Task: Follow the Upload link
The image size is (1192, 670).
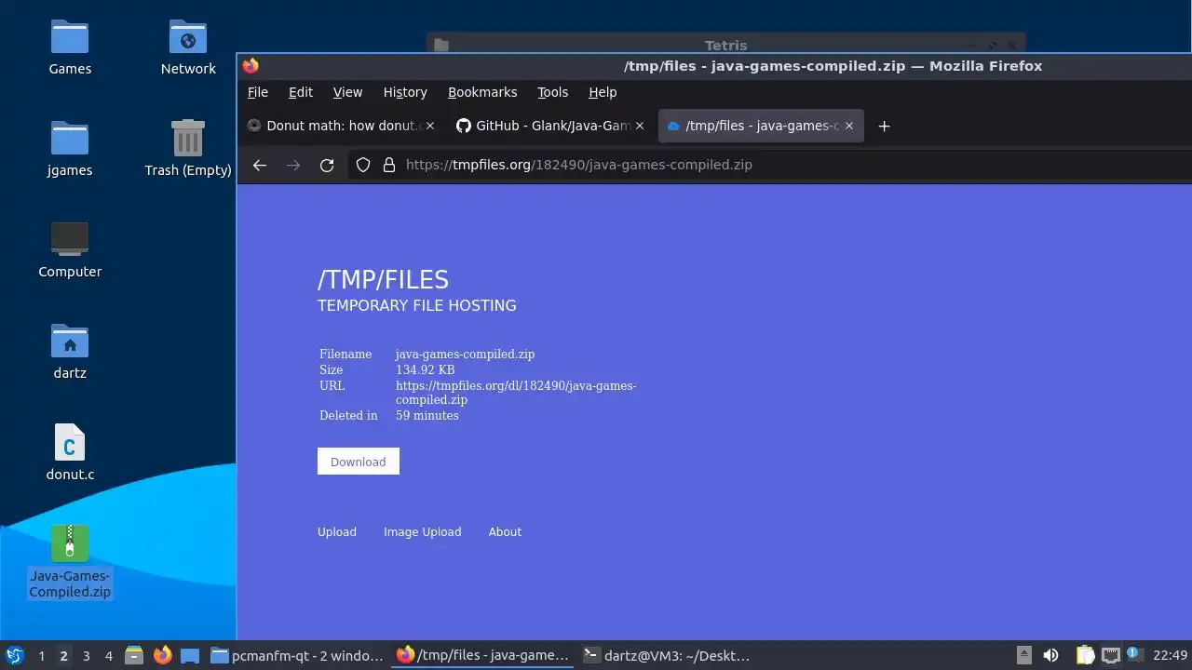Action: click(337, 532)
